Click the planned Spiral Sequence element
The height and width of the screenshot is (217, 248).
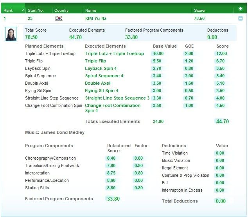point(41,76)
